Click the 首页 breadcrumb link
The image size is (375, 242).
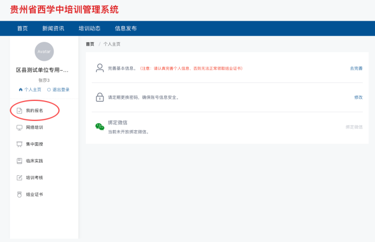point(90,44)
